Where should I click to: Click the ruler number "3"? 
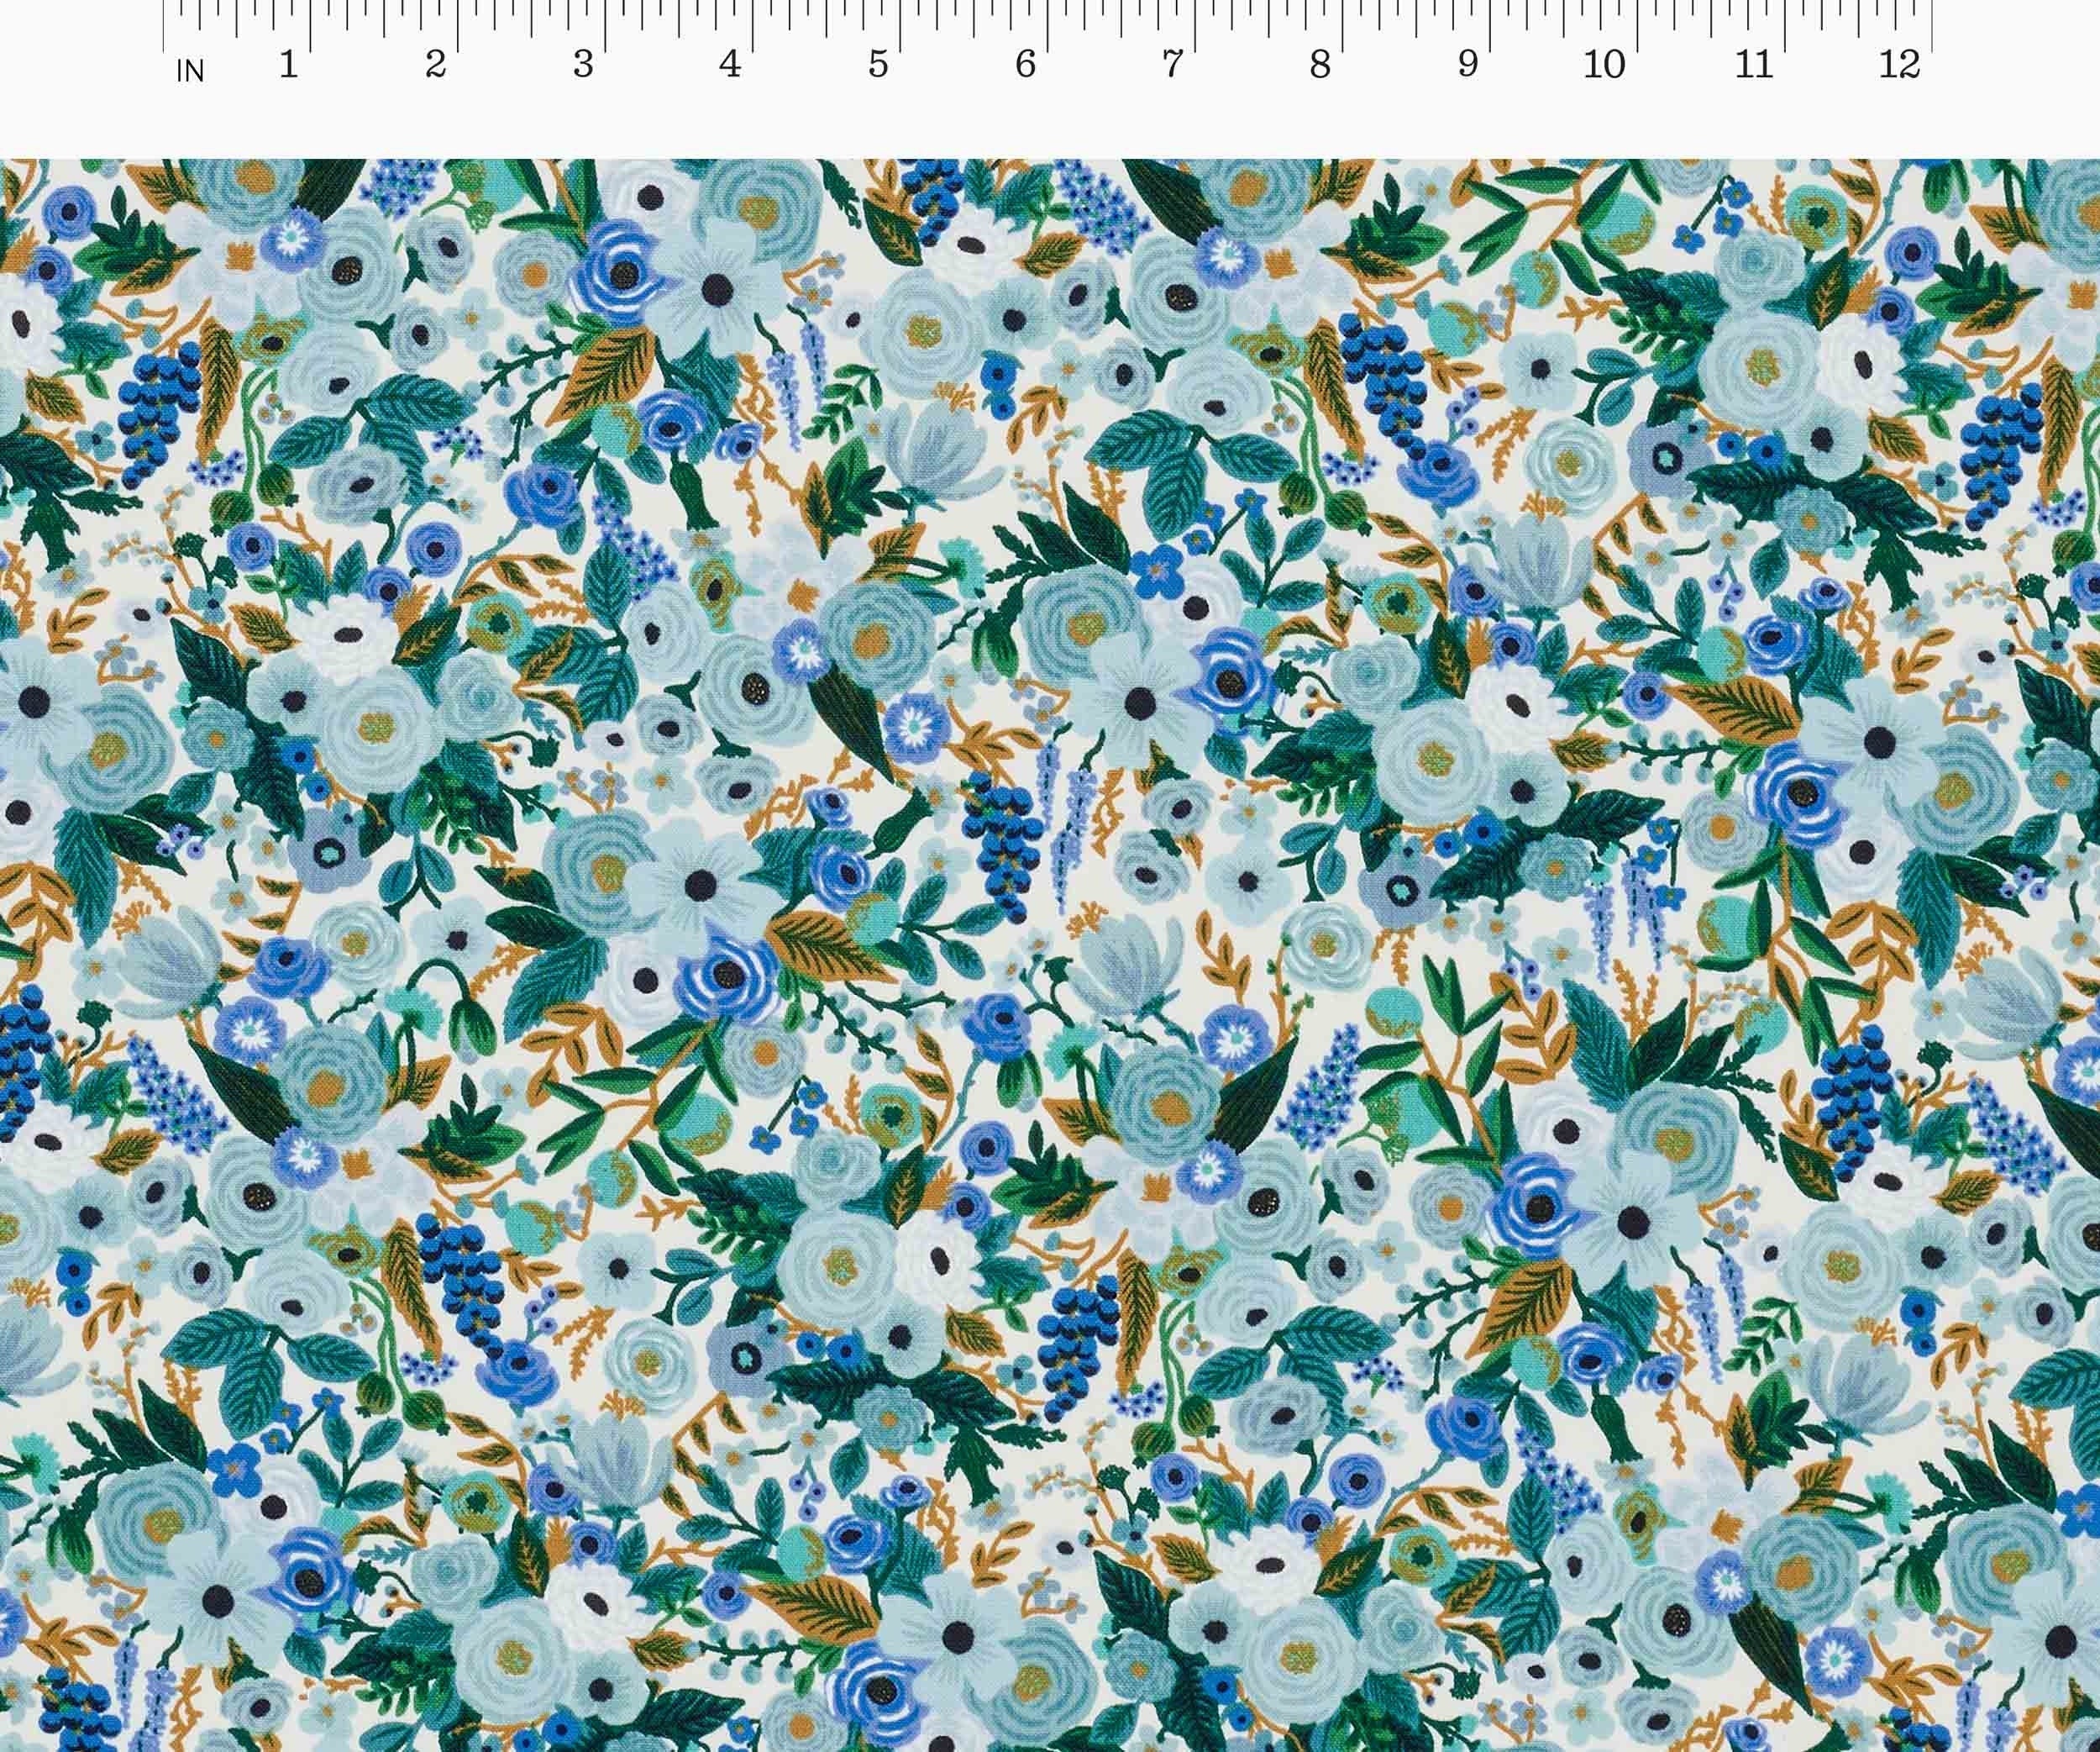pos(583,65)
